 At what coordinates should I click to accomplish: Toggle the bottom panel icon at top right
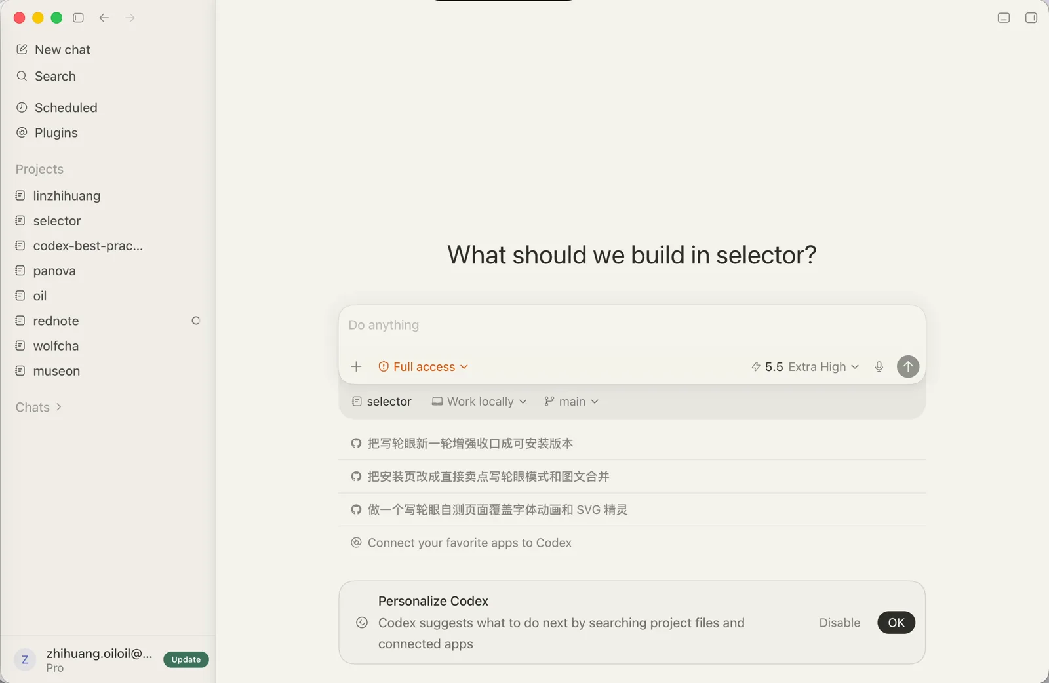click(1004, 18)
